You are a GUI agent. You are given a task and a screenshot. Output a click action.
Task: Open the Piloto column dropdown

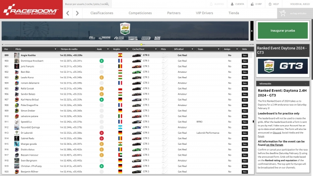point(56,49)
